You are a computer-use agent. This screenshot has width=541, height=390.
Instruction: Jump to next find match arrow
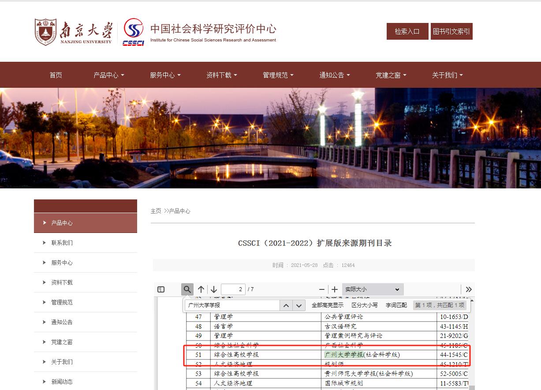299,305
